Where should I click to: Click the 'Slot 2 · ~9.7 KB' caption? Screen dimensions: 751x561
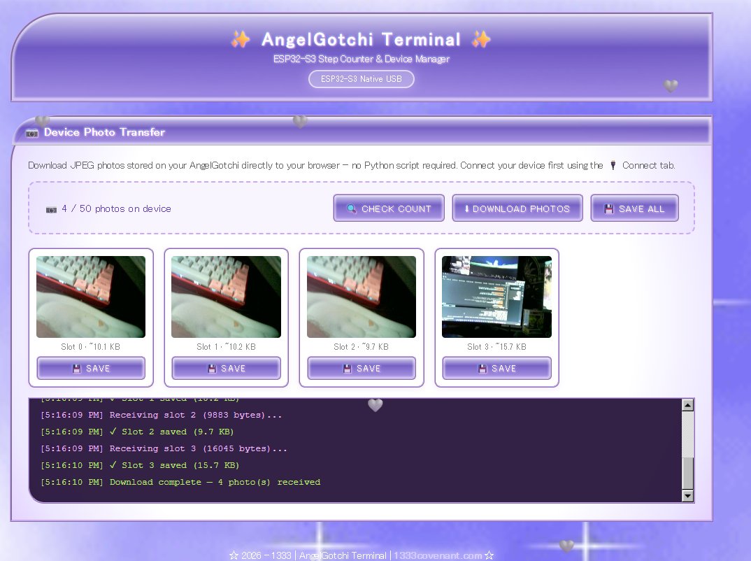(361, 346)
